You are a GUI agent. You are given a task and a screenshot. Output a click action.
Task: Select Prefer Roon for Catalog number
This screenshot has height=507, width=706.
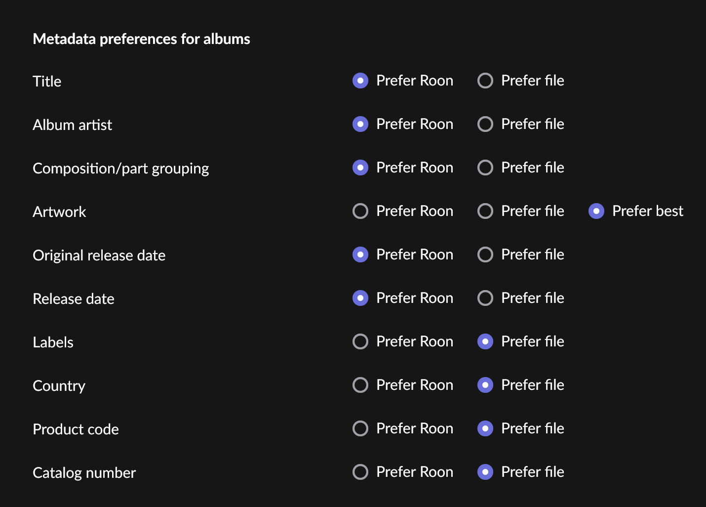click(x=360, y=472)
